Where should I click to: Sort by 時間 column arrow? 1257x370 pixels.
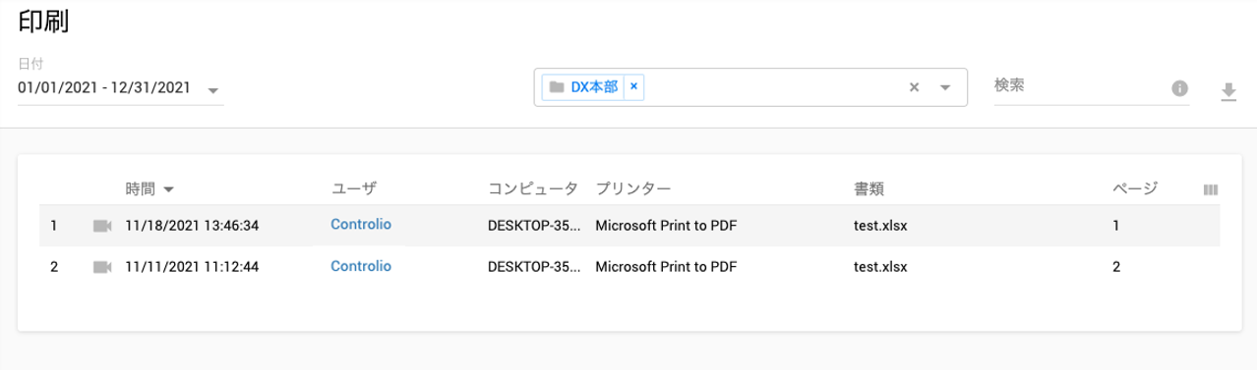(x=168, y=188)
